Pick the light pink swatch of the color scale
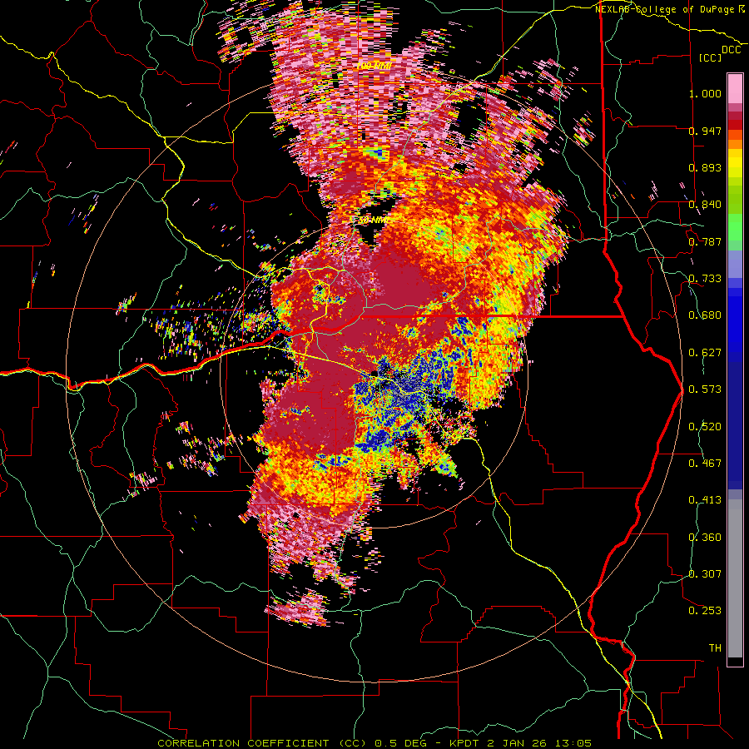Screen dimensions: 749x749 pyautogui.click(x=735, y=88)
